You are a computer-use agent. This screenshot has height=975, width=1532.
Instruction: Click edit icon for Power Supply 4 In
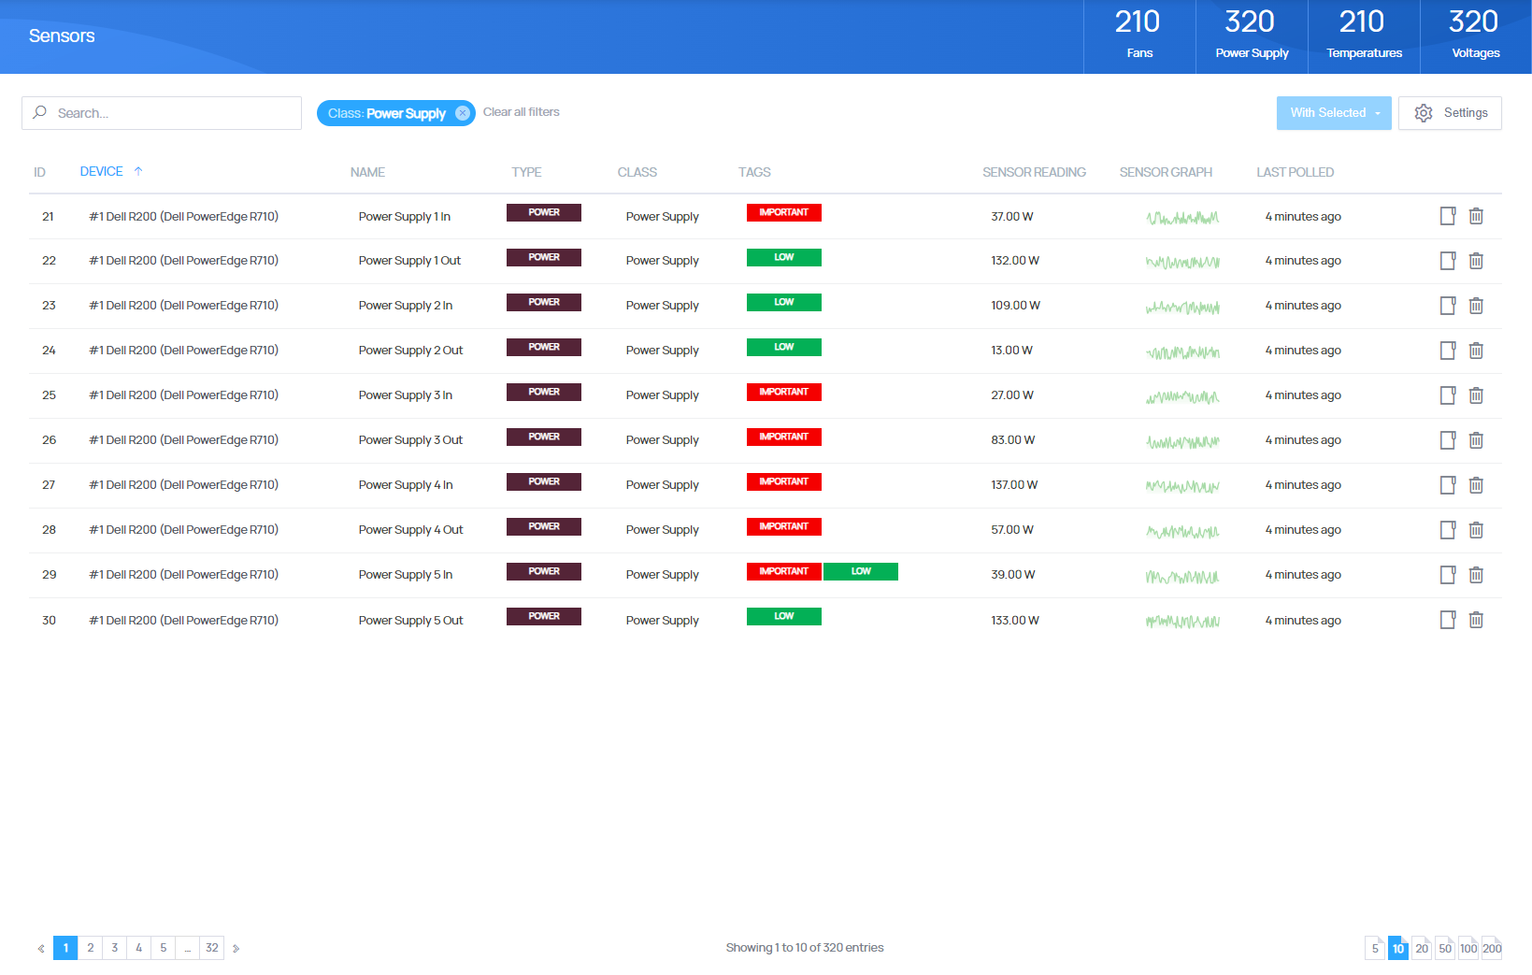click(1448, 485)
